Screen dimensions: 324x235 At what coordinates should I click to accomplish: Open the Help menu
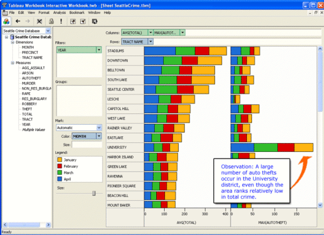point(107,13)
